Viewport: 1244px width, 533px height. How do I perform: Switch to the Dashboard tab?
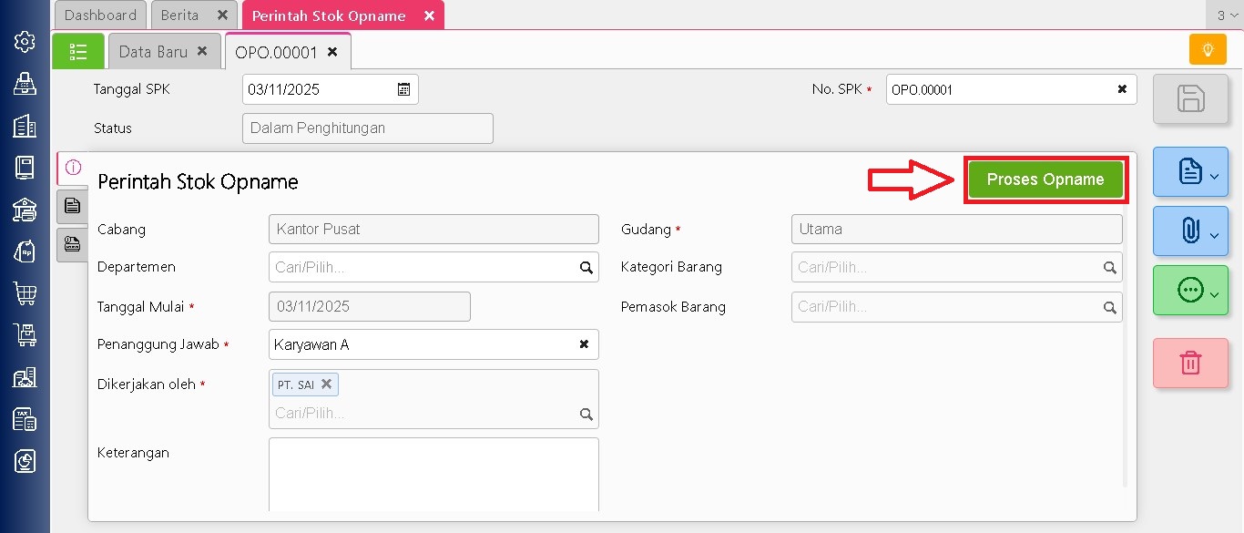pos(100,15)
